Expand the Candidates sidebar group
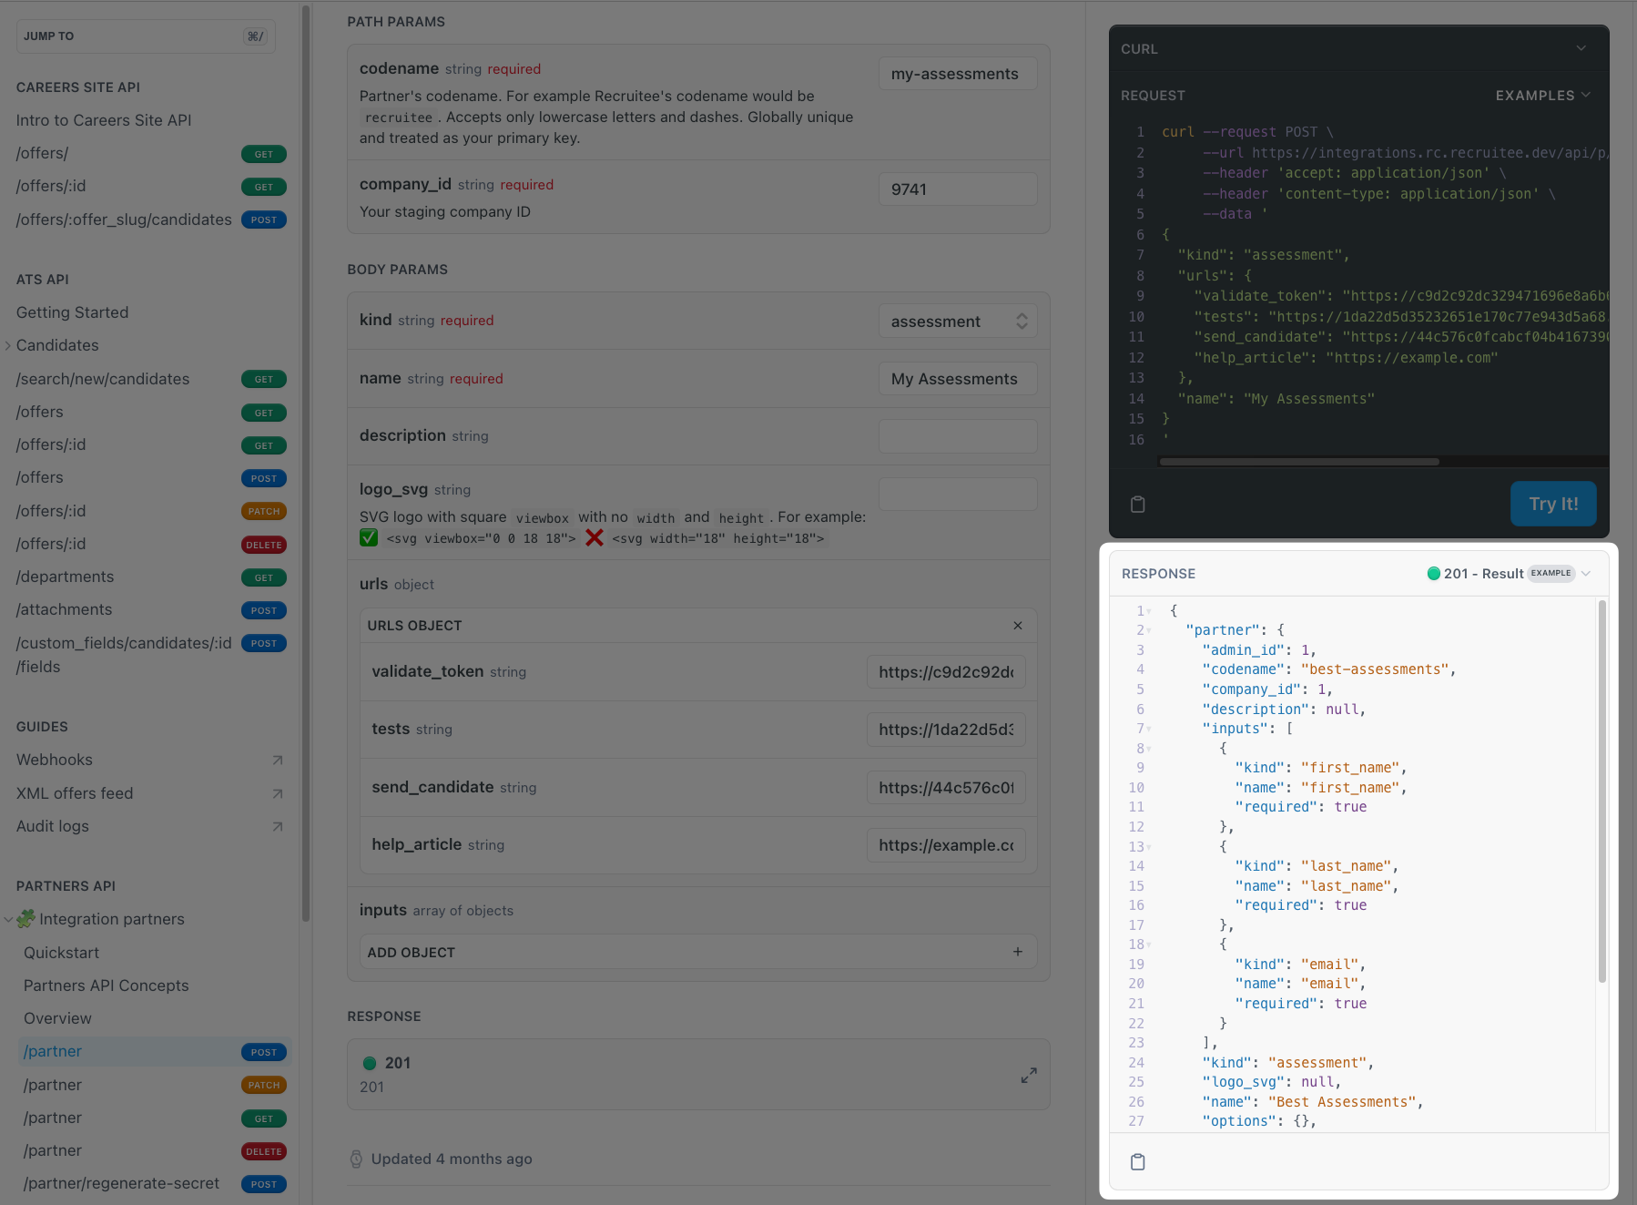 click(x=8, y=345)
